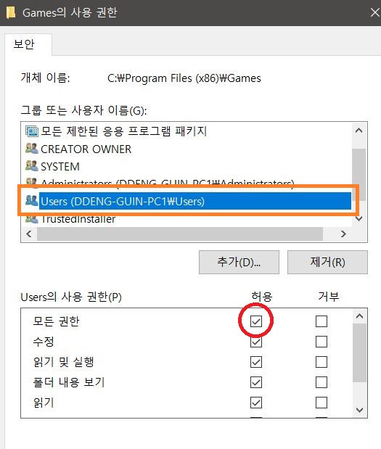Click the 읽기 permission label
The image size is (381, 449).
pyautogui.click(x=44, y=403)
